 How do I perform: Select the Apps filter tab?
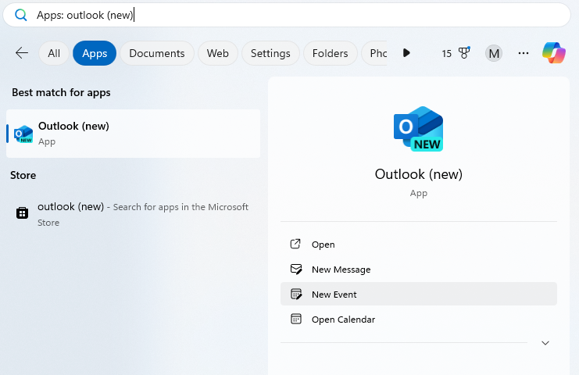point(95,53)
